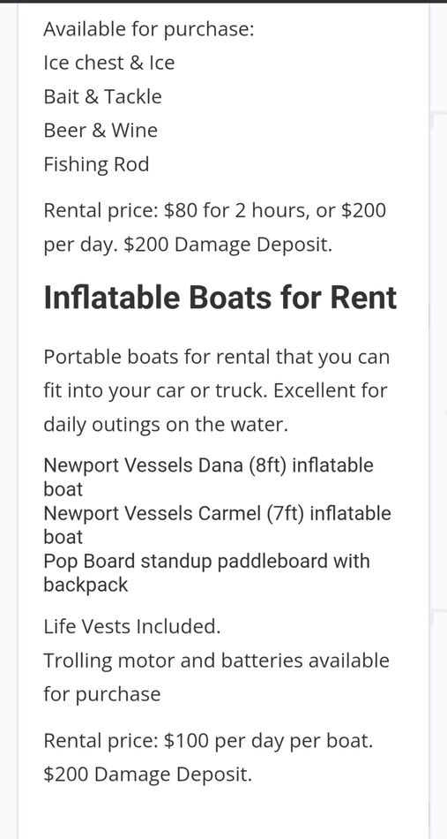Screen dimensions: 447x839
Task: Click the '$80 for 2 hours' rental price line
Action: point(215,211)
